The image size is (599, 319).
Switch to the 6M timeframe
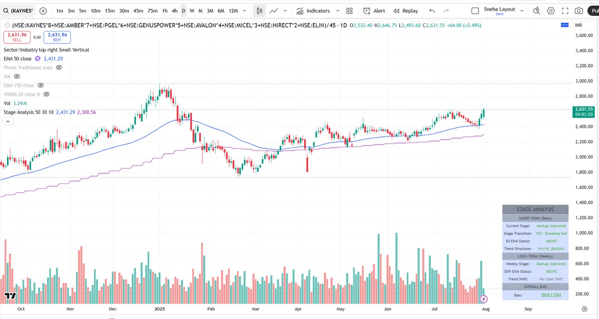tap(221, 10)
